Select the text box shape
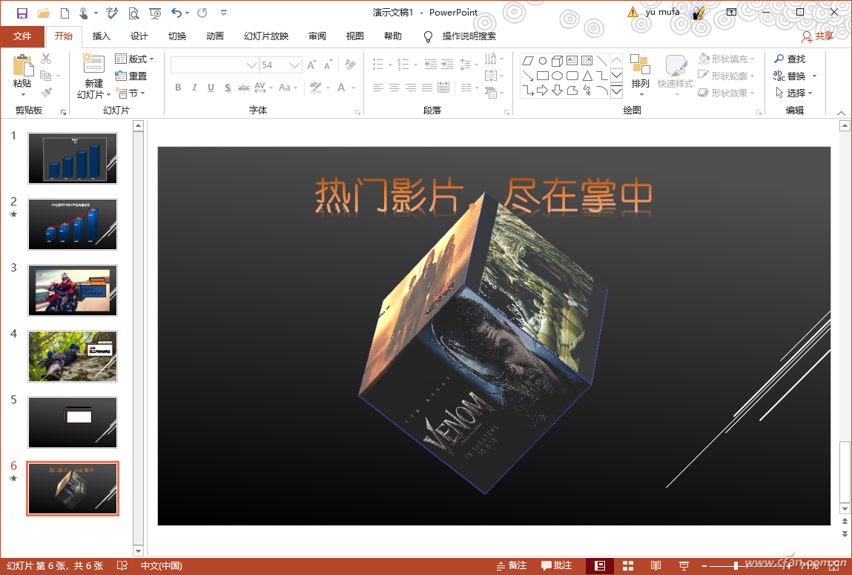The height and width of the screenshot is (575, 852). click(x=572, y=61)
